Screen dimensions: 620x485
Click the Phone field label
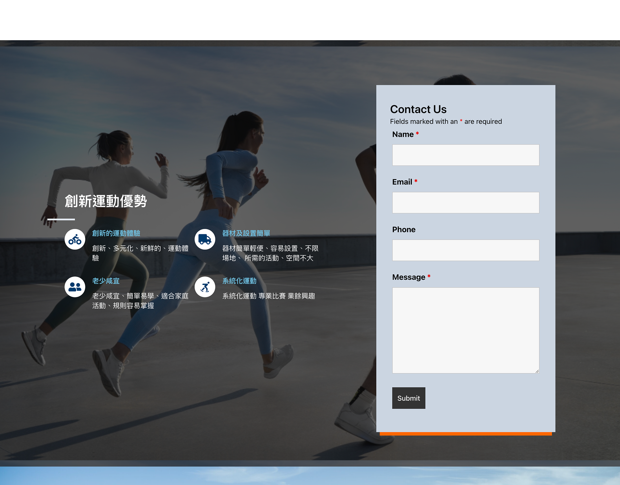coord(404,229)
